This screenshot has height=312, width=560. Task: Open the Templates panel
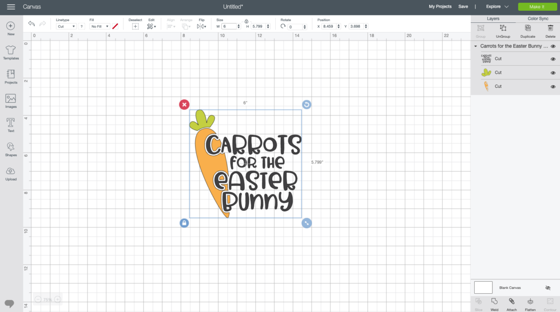[11, 53]
